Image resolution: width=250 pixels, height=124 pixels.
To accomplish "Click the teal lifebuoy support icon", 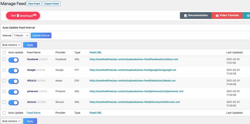I will 248,16.
